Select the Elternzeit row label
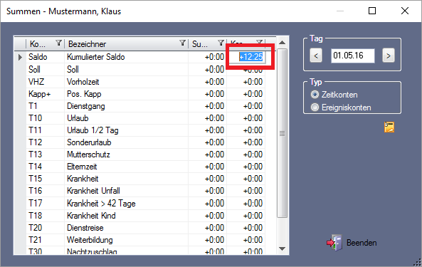Viewport: 422px width, 267px height. pos(82,167)
